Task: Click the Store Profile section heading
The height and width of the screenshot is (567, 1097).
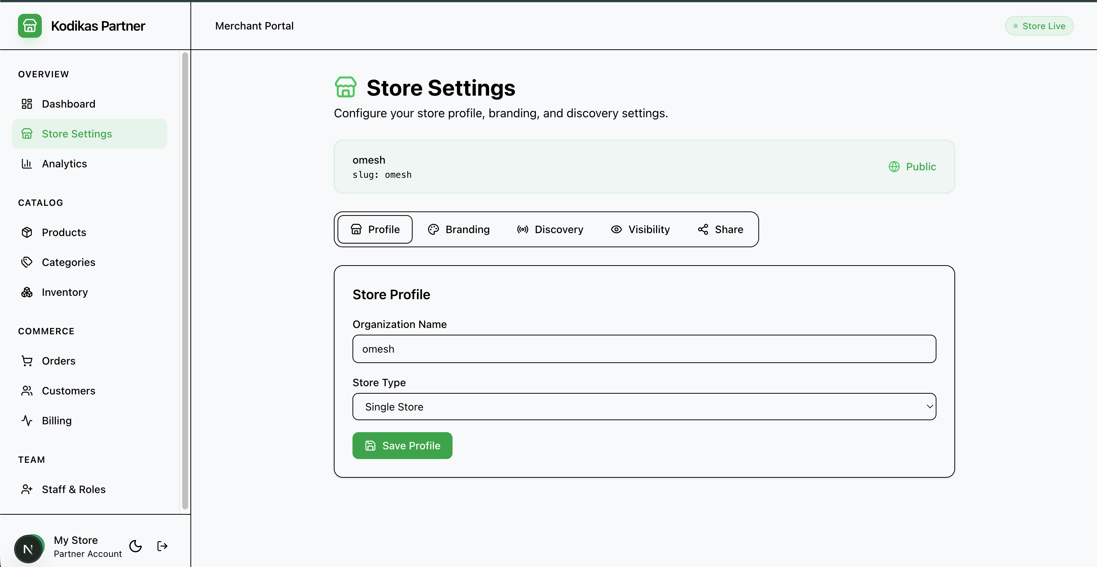Action: 391,294
